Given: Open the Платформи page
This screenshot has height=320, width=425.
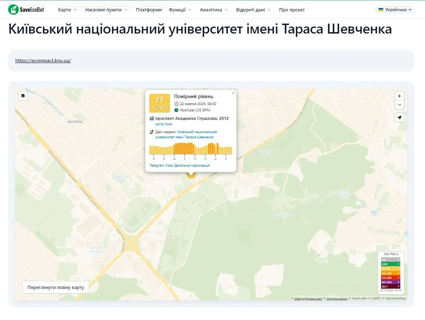Looking at the screenshot, I should [x=149, y=10].
